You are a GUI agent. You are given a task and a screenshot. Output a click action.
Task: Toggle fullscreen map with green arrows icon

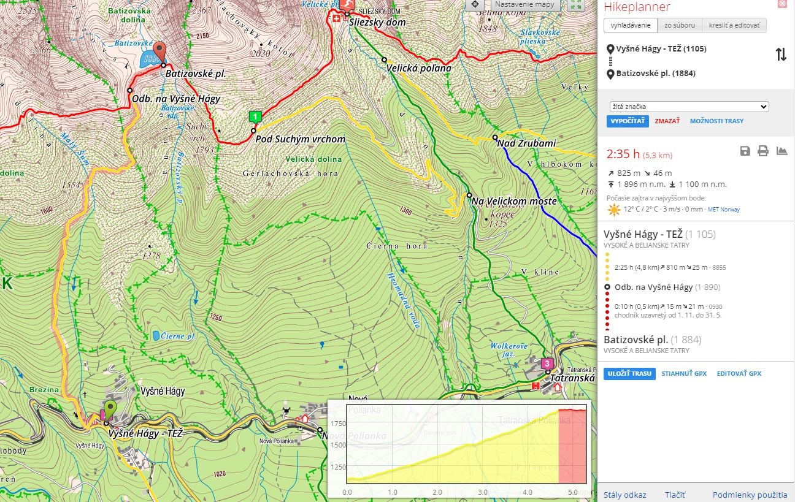pyautogui.click(x=575, y=5)
